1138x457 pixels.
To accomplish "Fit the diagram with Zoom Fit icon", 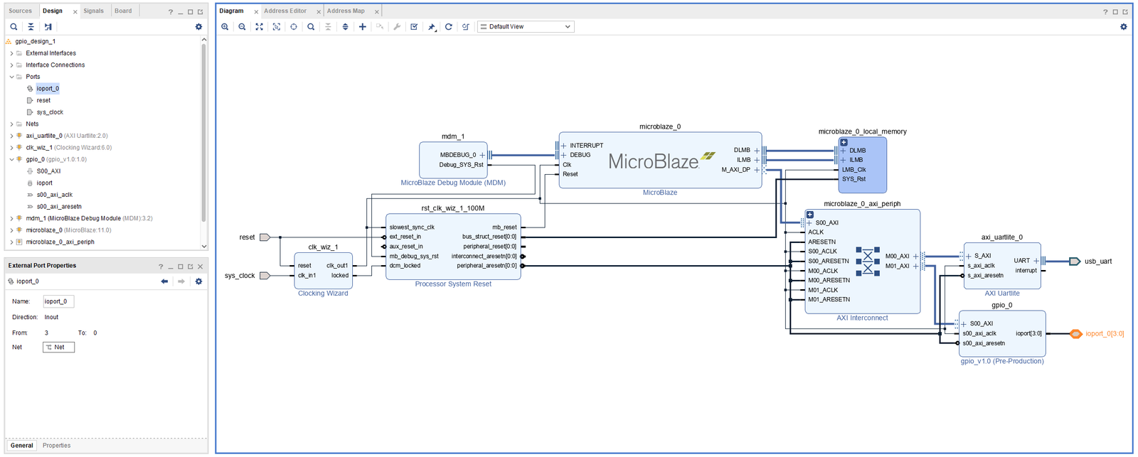I will (259, 27).
